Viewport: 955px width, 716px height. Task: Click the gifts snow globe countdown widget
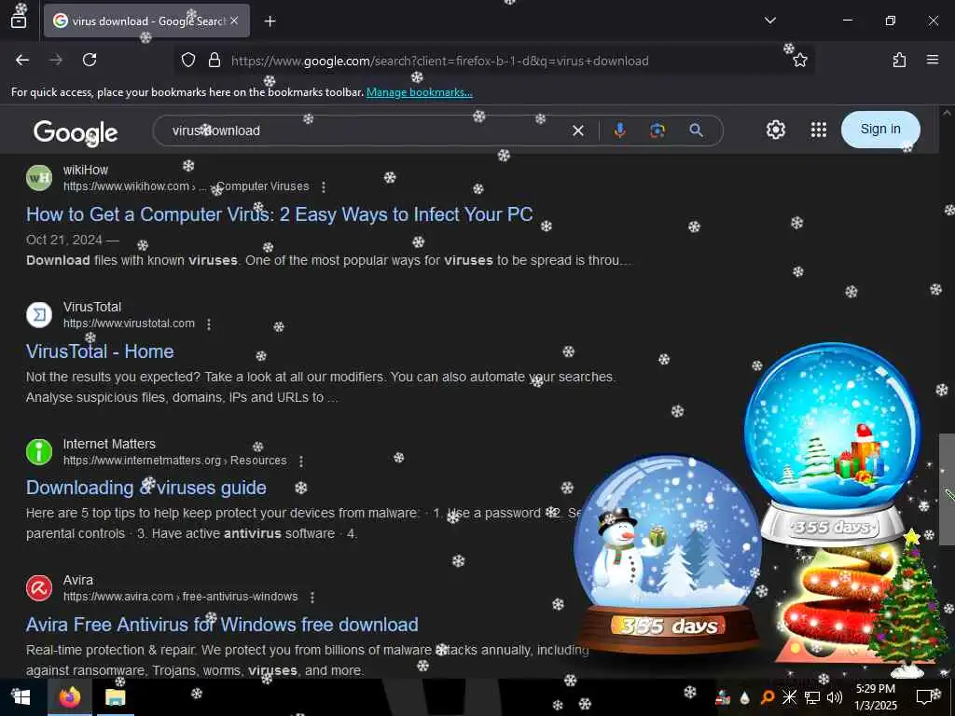tap(832, 443)
